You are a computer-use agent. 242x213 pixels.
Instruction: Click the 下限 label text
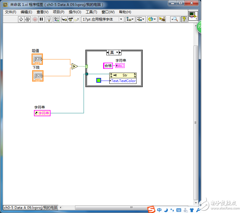tap(36, 67)
